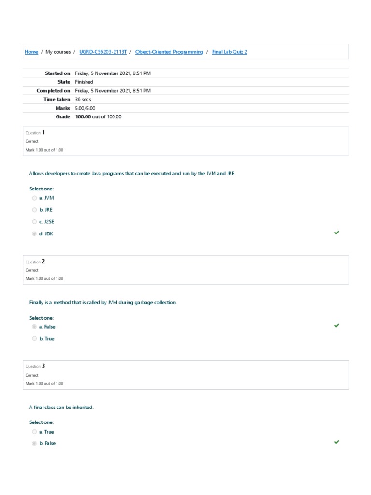Go to the Home breadcrumb link
The width and height of the screenshot is (371, 495).
coord(31,52)
